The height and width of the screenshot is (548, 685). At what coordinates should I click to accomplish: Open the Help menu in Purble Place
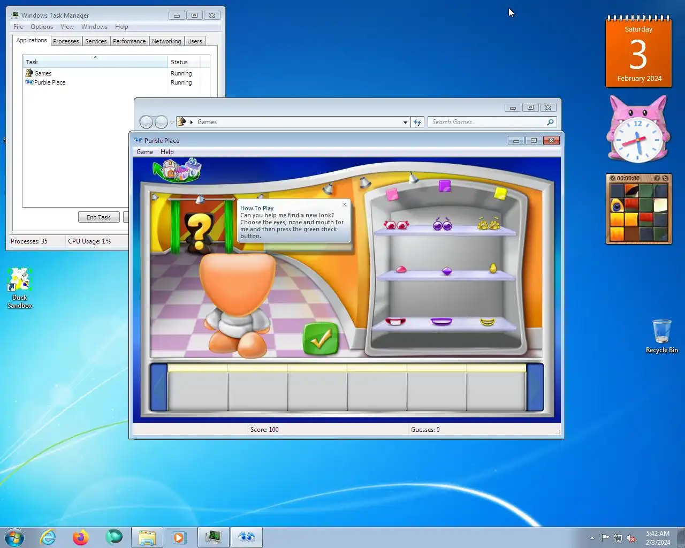point(167,152)
